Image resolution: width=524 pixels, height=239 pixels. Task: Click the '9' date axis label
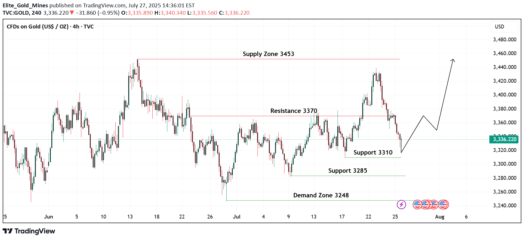(289, 217)
